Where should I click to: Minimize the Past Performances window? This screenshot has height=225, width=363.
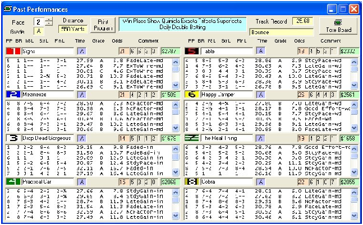click(x=332, y=9)
